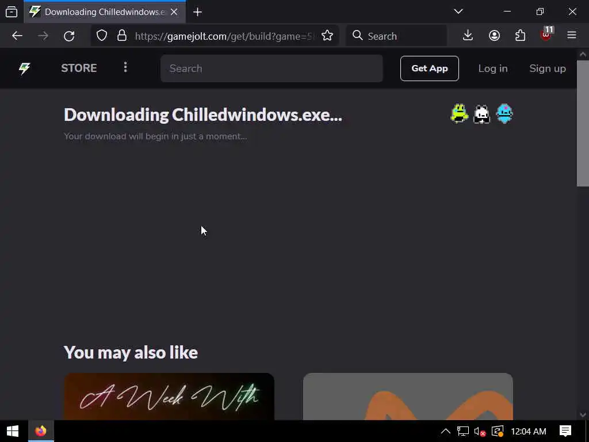Expand the list all tabs chevron
This screenshot has width=589, height=442.
[x=458, y=12]
